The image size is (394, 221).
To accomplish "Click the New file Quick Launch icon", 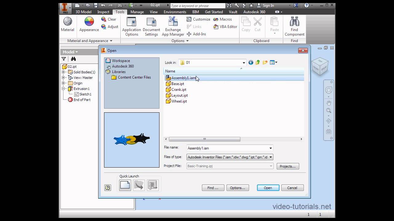I will pyautogui.click(x=125, y=185).
